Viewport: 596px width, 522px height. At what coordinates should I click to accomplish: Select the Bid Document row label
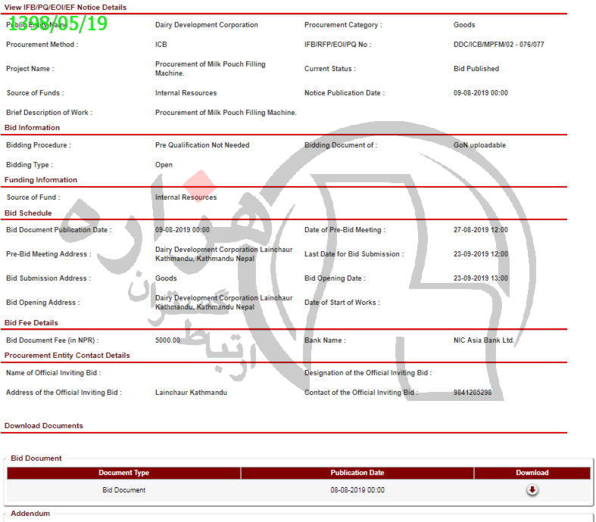pyautogui.click(x=123, y=490)
